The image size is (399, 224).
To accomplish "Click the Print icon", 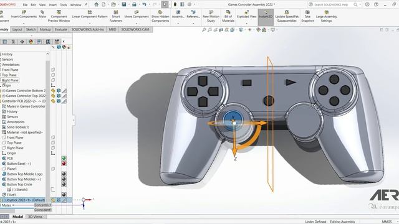I will click(134, 4).
